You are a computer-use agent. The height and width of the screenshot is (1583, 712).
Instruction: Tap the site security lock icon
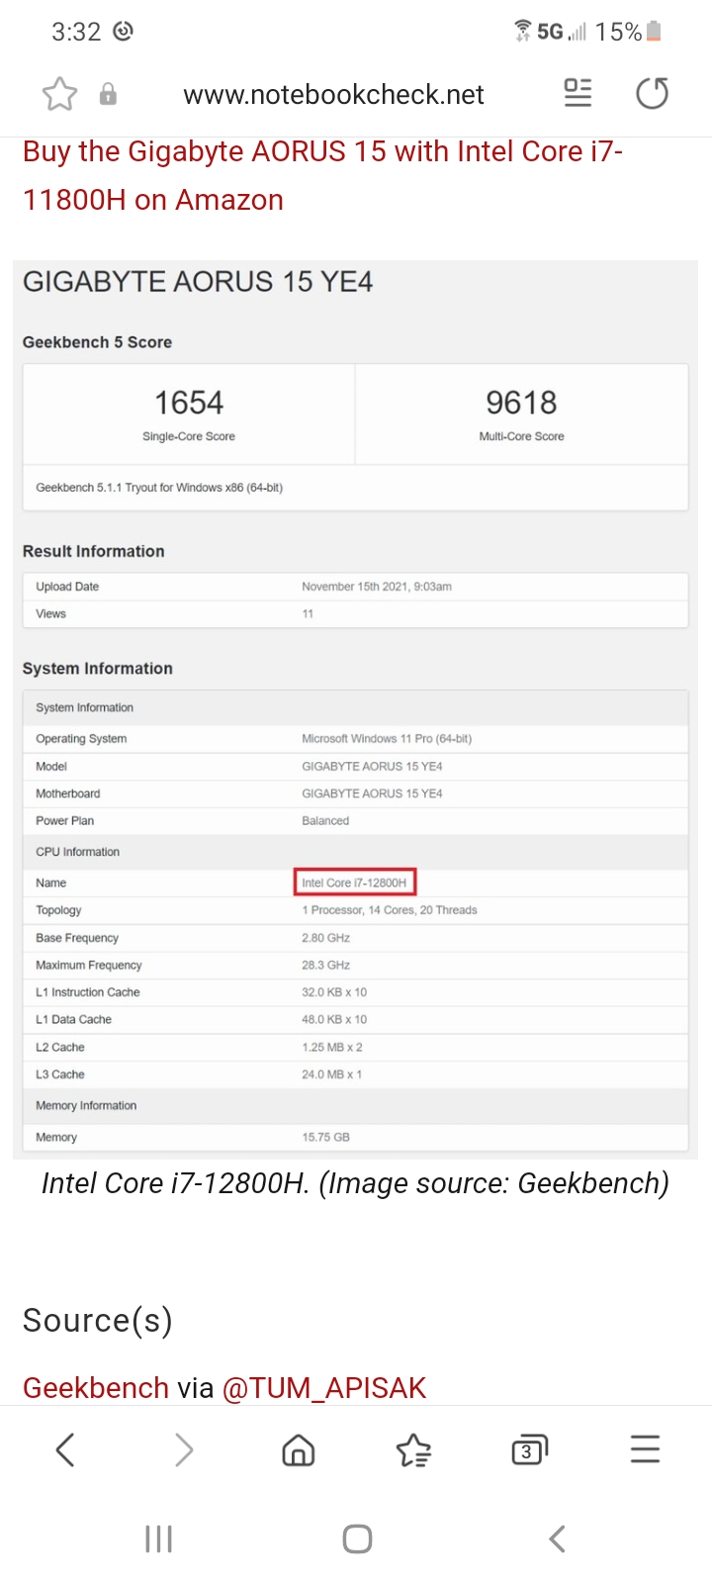[x=108, y=94]
